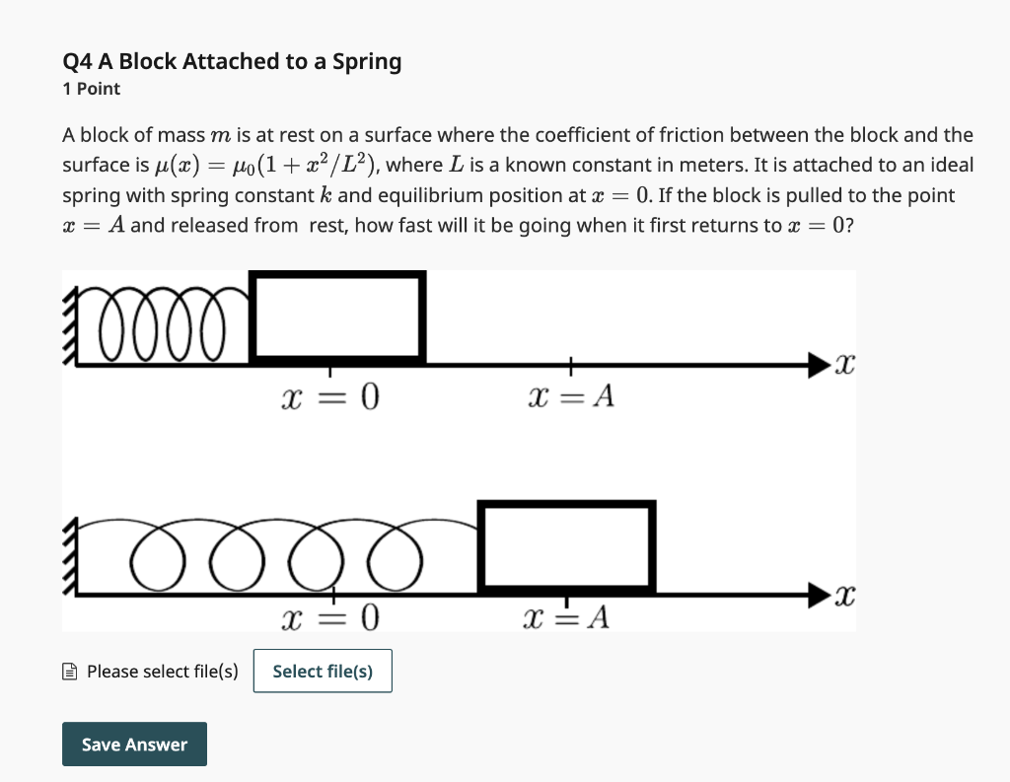Click the rightward arrow labeled x in bottom diagram
Screen dimensions: 1010x782
tap(819, 594)
